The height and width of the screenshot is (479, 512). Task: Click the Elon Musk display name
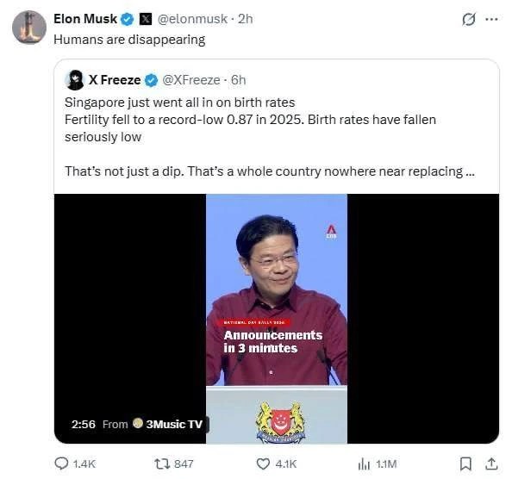pyautogui.click(x=85, y=19)
